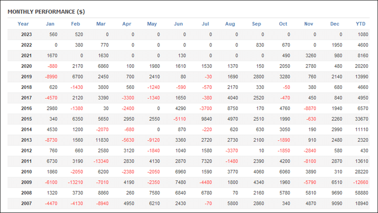Click the 2010 YTD value 28220
The height and width of the screenshot is (213, 378).
coord(362,172)
